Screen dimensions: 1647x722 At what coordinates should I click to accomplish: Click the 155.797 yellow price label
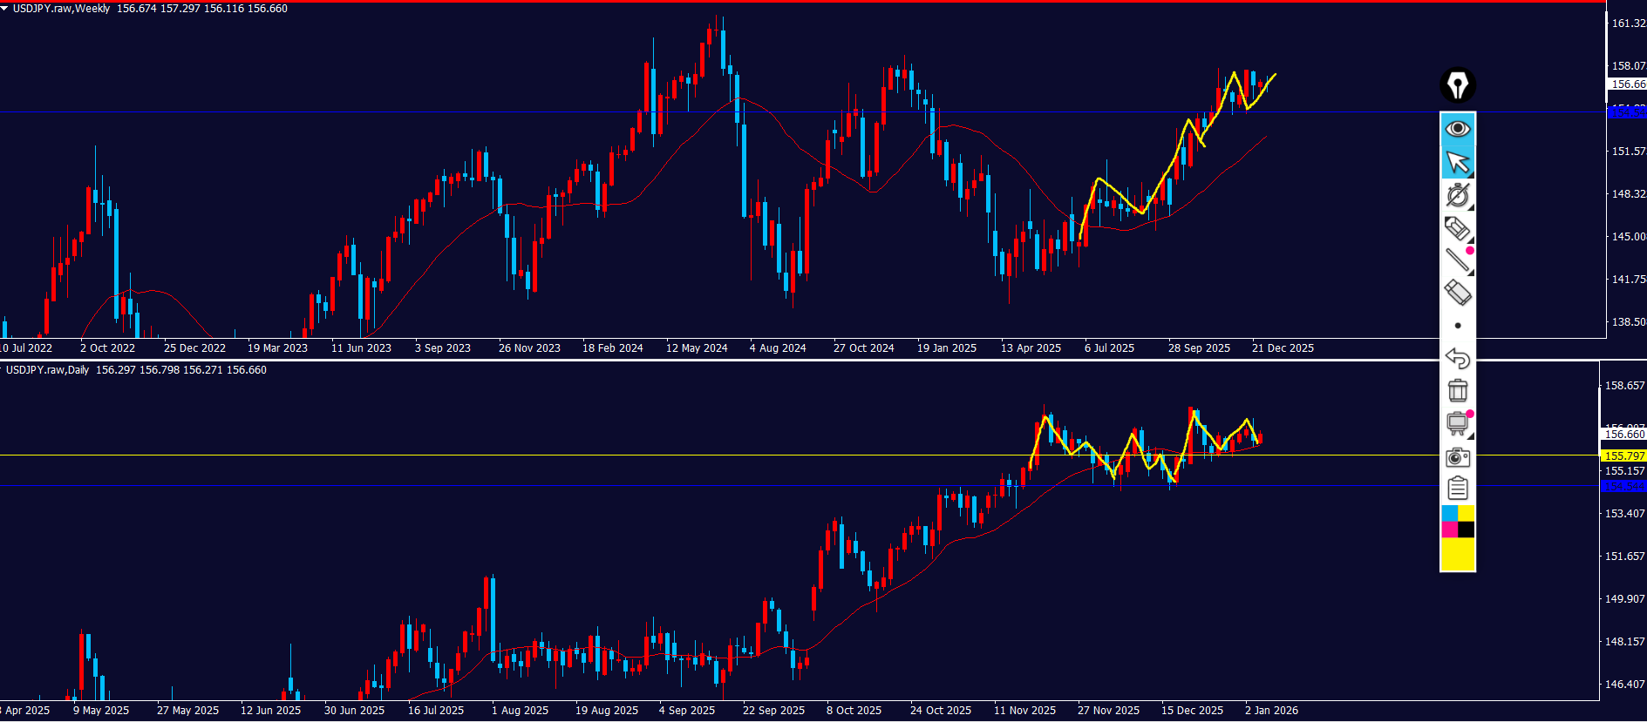(1624, 455)
